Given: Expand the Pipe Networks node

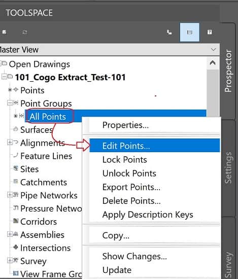Looking at the screenshot, I should [x=10, y=195].
